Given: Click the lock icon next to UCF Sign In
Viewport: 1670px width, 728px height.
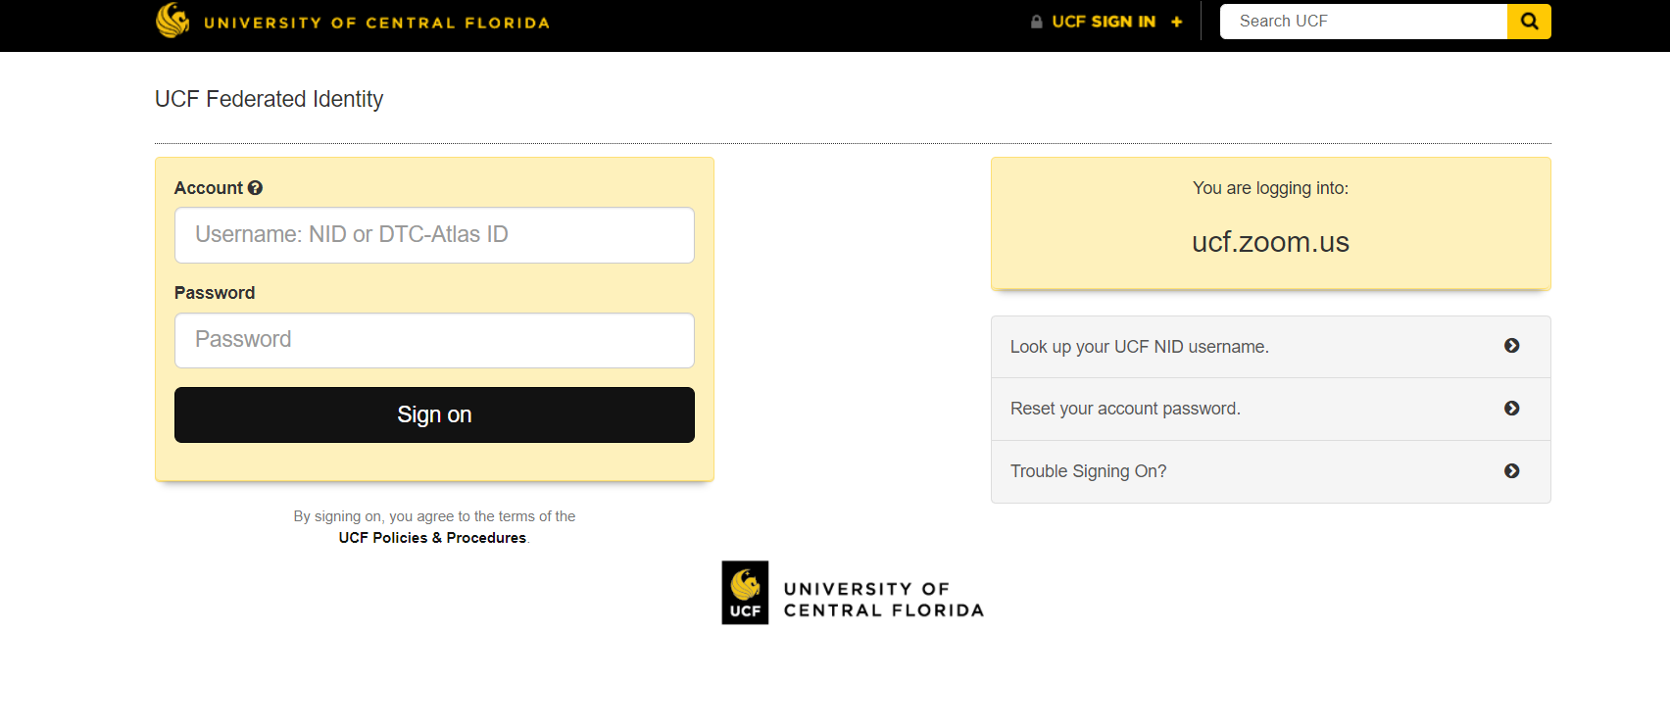Looking at the screenshot, I should [x=1037, y=22].
